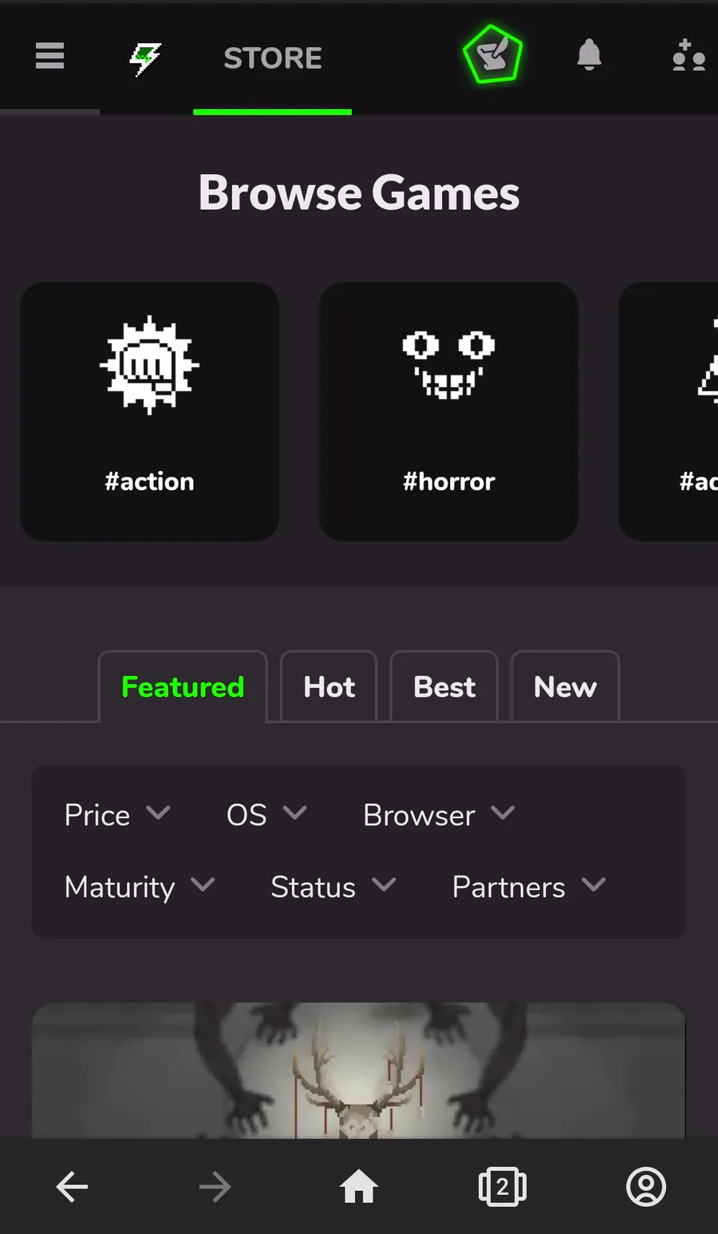718x1234 pixels.
Task: Open the hamburger menu
Action: (49, 56)
